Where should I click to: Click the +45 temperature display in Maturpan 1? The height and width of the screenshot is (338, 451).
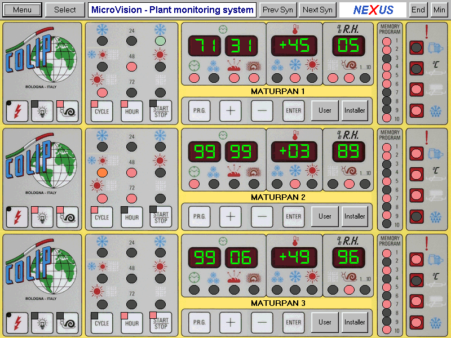pyautogui.click(x=293, y=45)
